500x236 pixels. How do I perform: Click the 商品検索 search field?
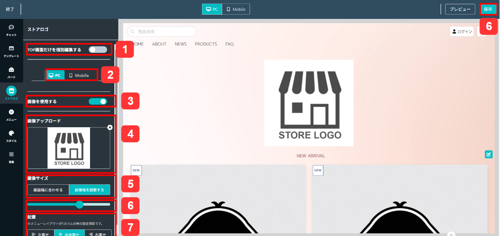[x=162, y=32]
